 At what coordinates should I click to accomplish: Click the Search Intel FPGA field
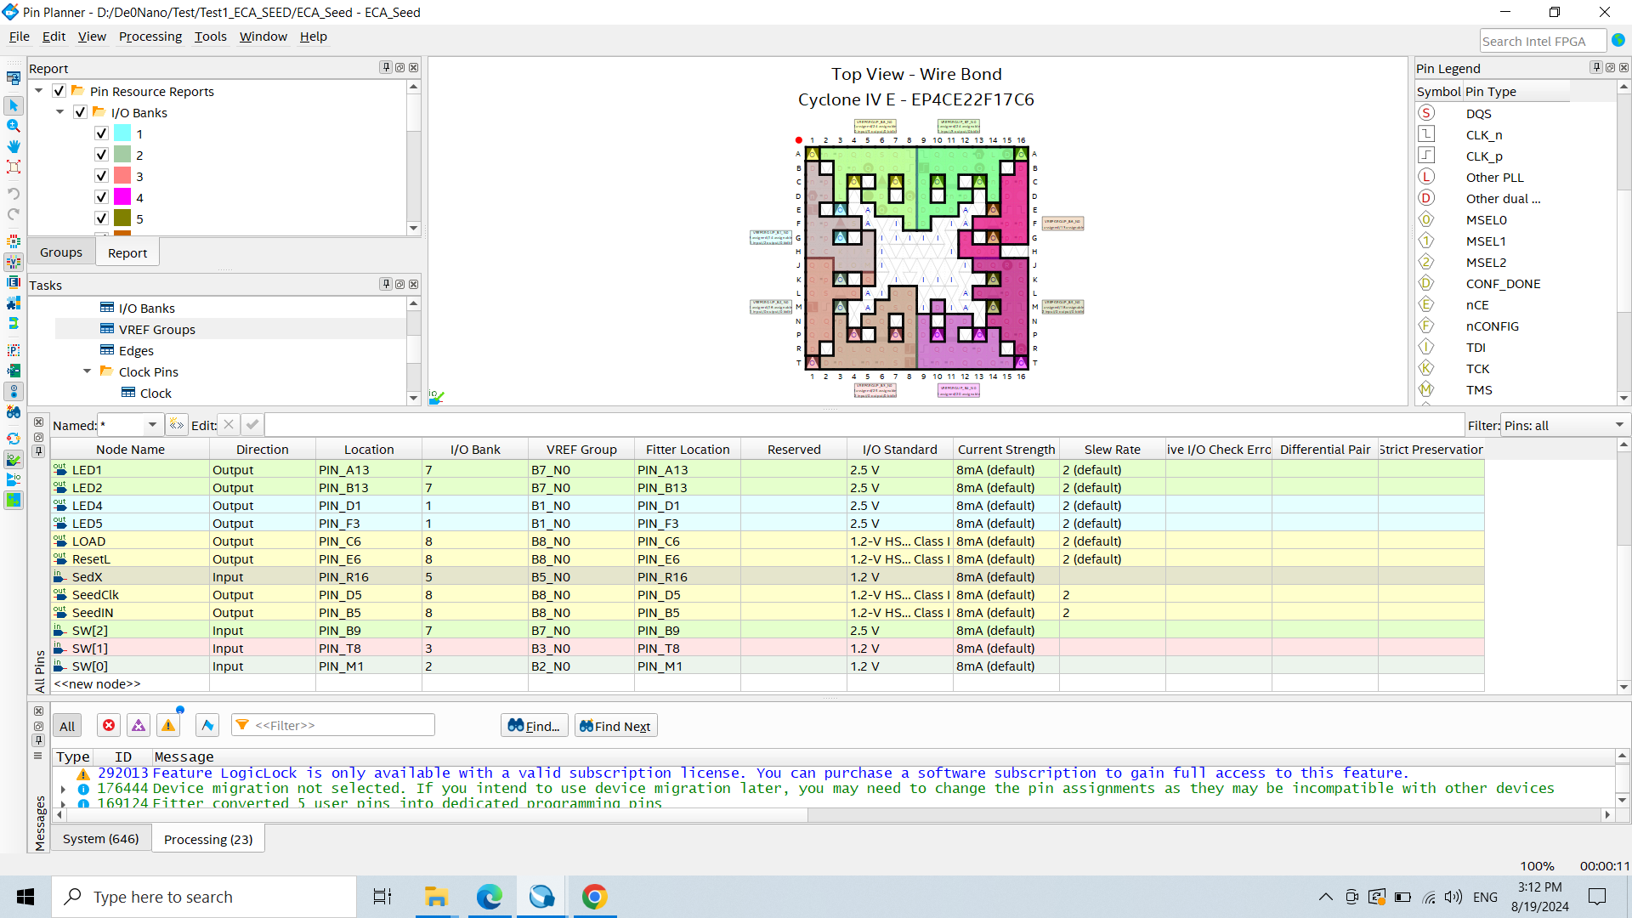1543,41
